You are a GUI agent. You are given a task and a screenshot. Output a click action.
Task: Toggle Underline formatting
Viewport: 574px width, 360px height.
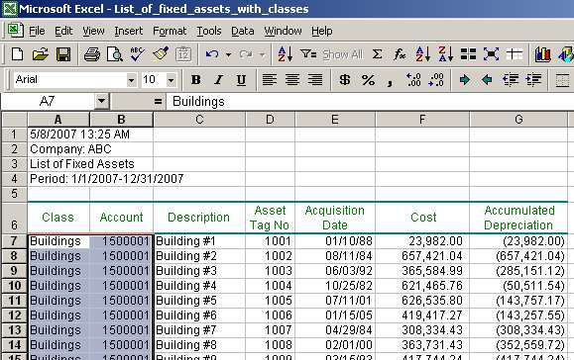click(x=241, y=79)
